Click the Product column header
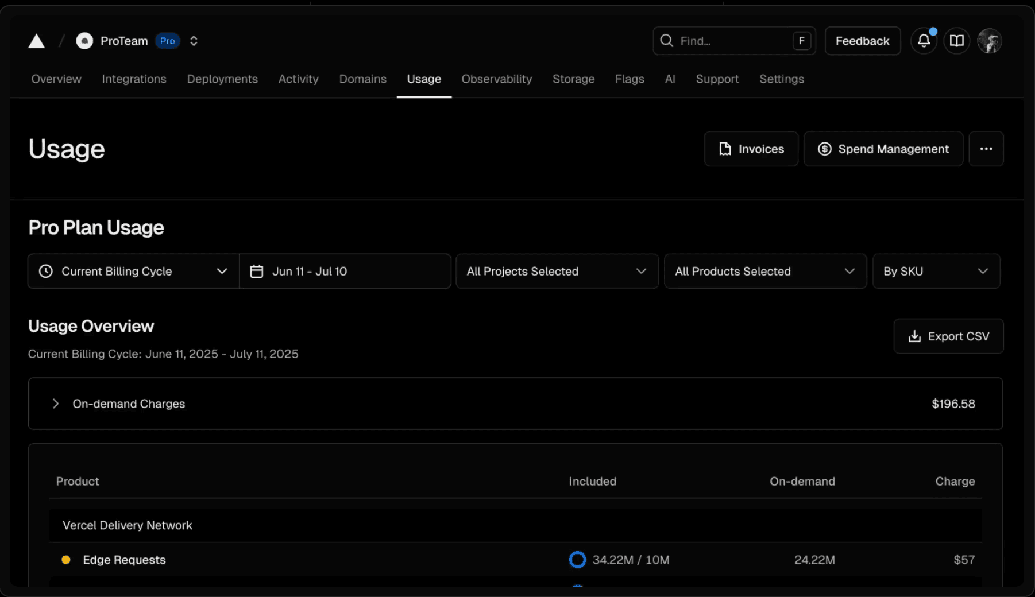 (78, 482)
